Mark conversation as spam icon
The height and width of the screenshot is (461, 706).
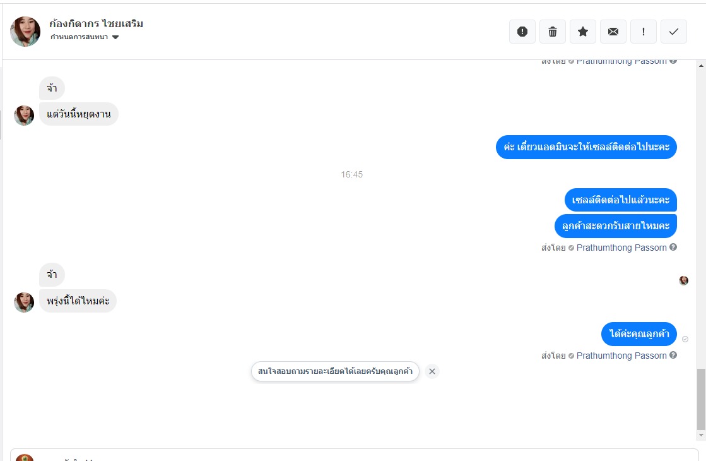point(522,32)
